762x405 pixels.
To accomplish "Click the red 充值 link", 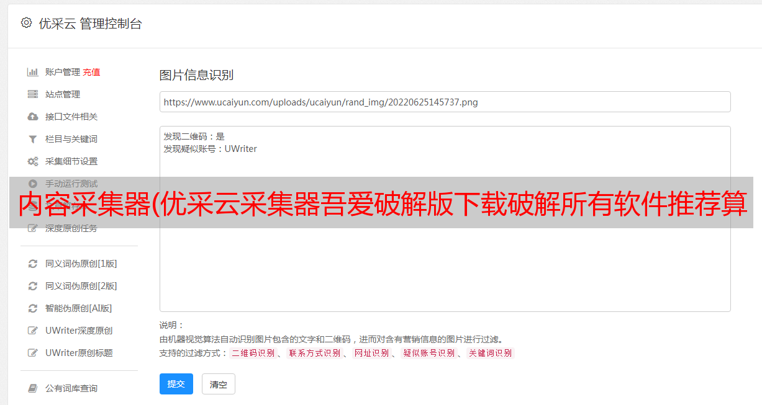I will pyautogui.click(x=91, y=72).
